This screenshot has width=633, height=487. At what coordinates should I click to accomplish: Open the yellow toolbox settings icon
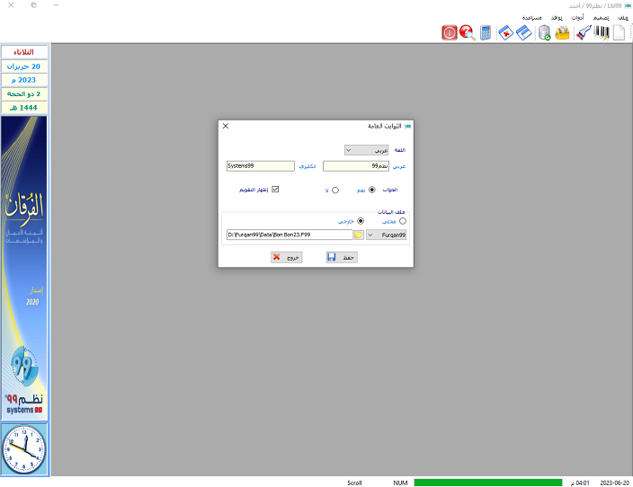(563, 33)
